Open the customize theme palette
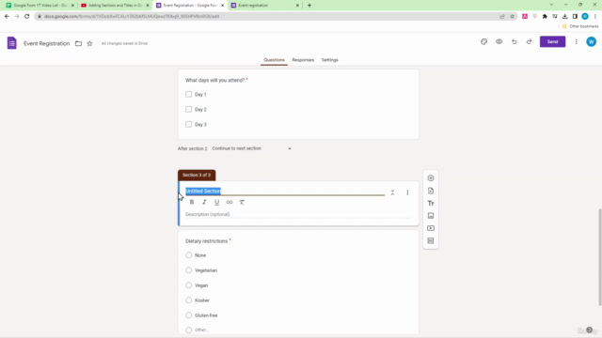This screenshot has width=602, height=338. (483, 41)
